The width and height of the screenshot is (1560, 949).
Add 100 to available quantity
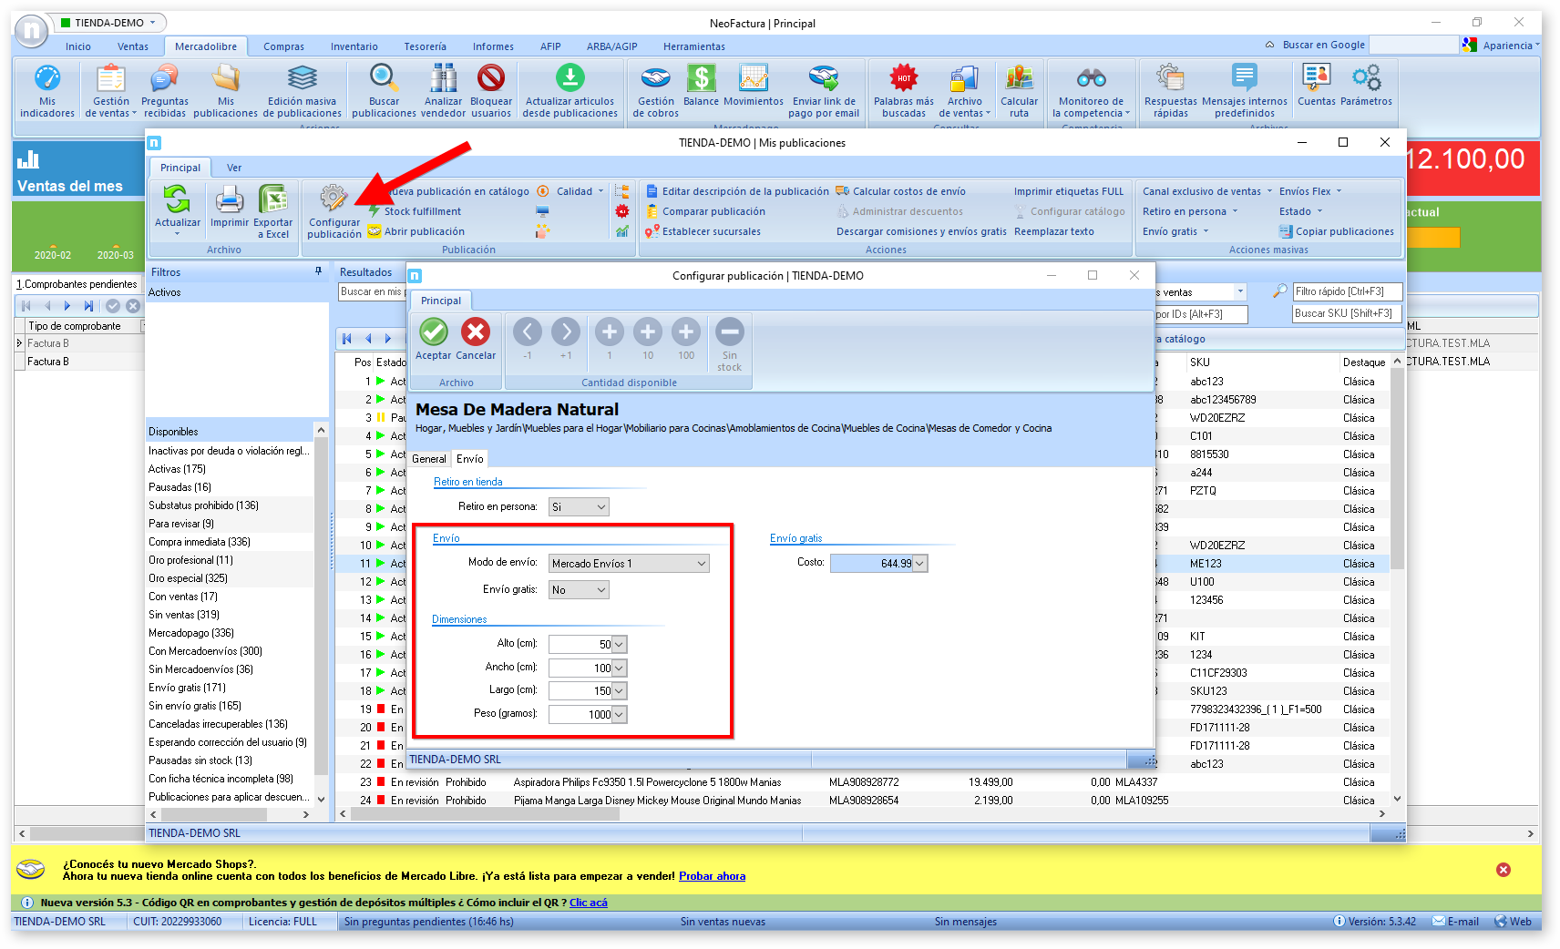tap(686, 332)
